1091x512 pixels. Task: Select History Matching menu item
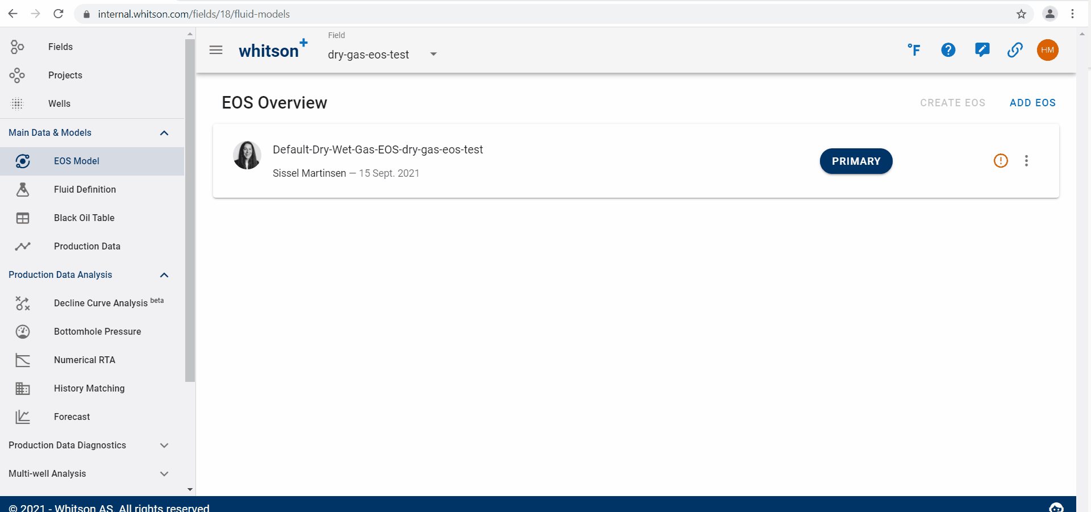click(x=92, y=388)
